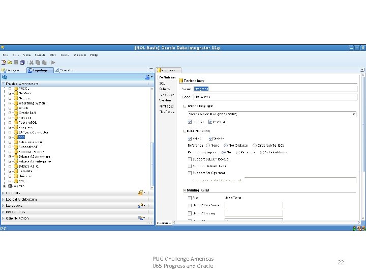The image size is (366, 275).
Task: Click the Open folder toolbar icon
Action: pos(10,63)
